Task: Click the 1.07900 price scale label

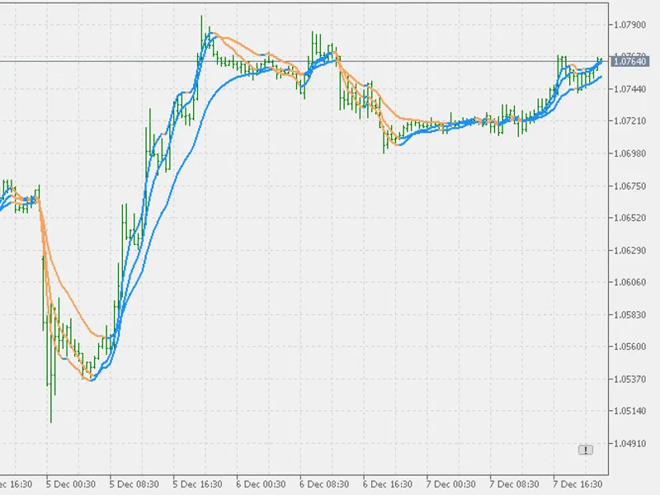Action: [629, 25]
